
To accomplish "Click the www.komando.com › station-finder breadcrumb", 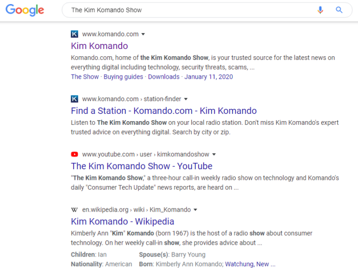I will (131, 99).
